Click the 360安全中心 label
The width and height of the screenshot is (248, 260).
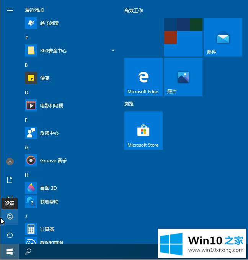click(x=53, y=50)
